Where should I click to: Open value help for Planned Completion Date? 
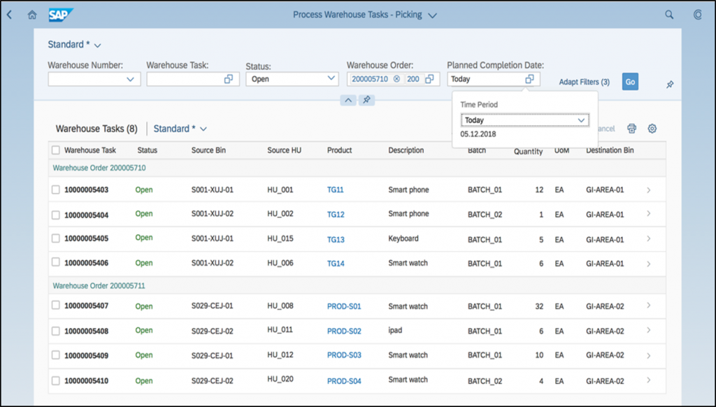coord(529,79)
